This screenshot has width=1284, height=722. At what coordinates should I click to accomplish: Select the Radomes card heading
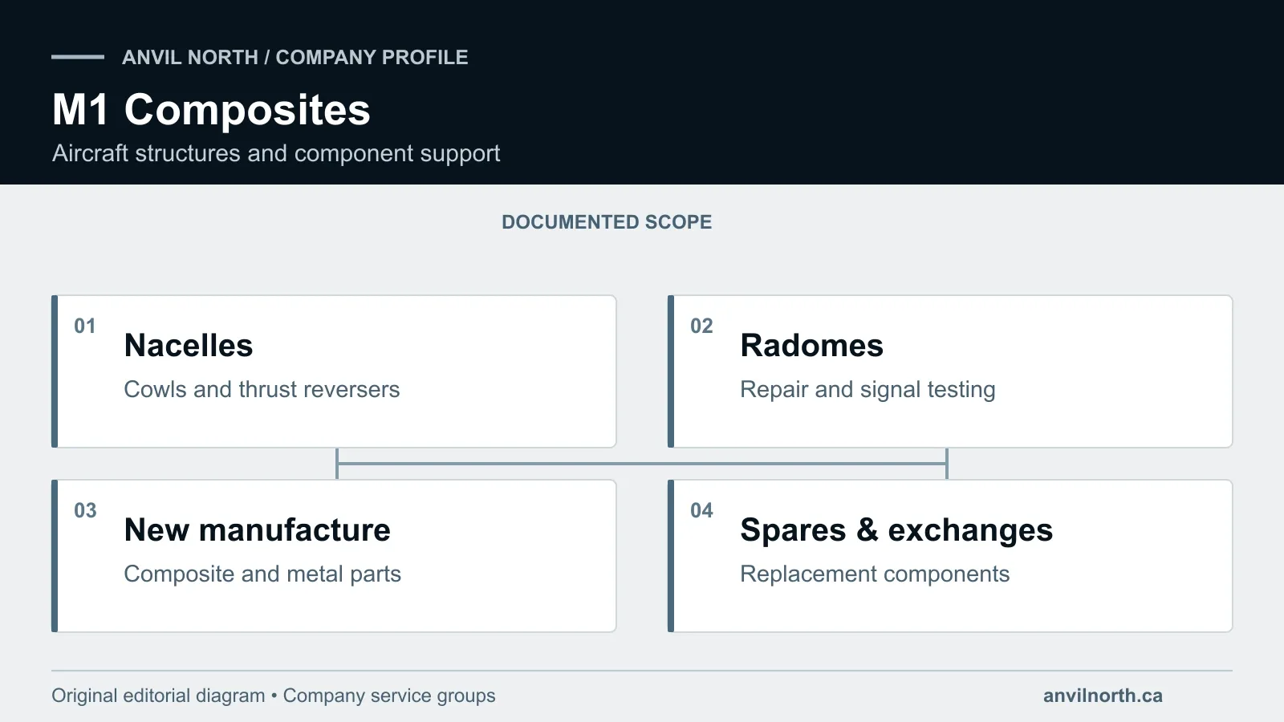(x=811, y=346)
